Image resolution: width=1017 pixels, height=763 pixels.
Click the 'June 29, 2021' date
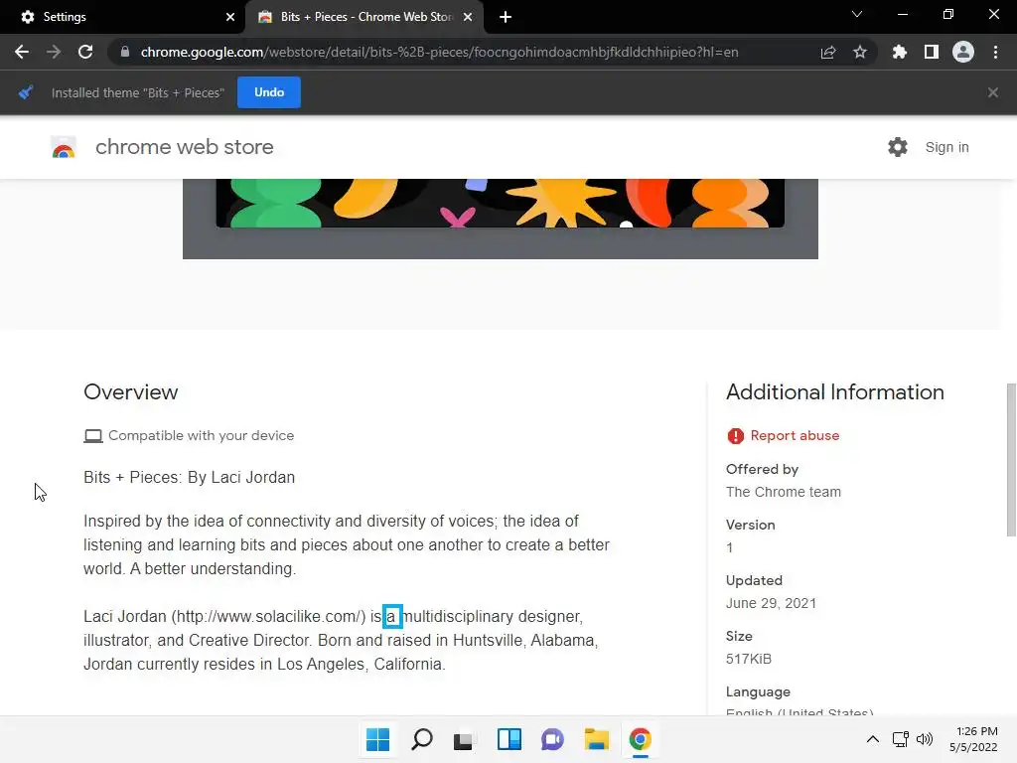click(771, 603)
